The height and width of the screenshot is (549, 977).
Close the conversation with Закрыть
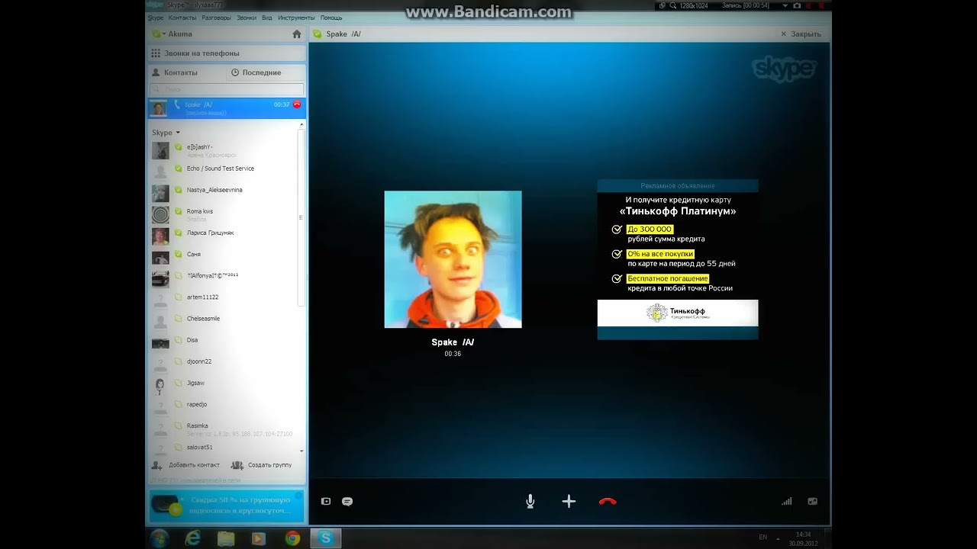pos(801,34)
